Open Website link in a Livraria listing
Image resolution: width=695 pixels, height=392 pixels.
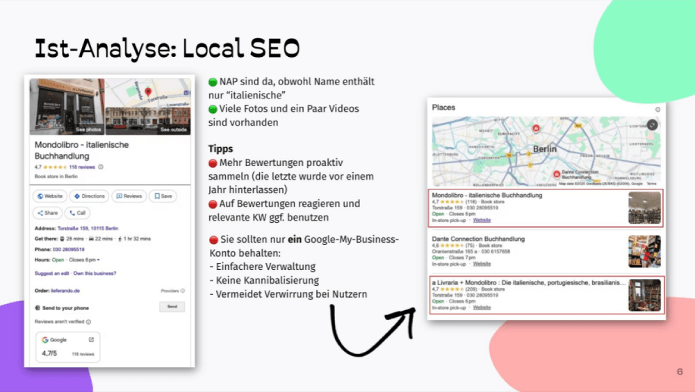coord(482,307)
